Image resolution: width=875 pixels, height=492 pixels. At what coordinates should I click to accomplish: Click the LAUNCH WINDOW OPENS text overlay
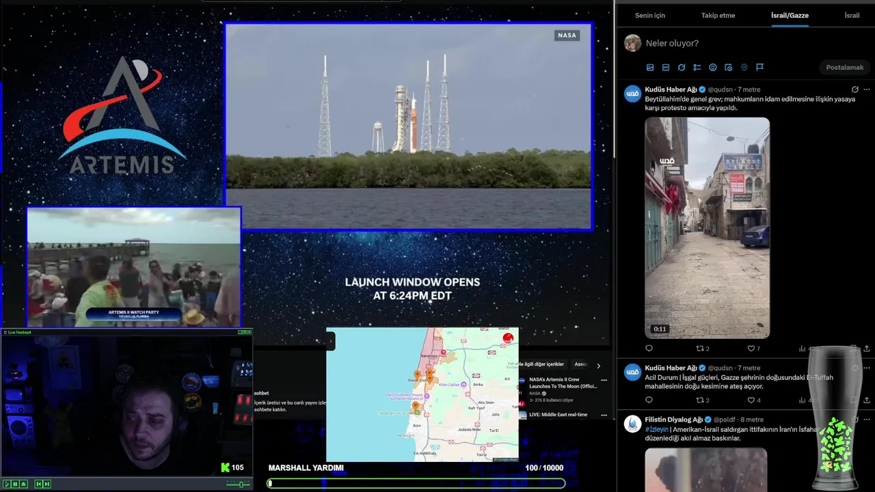[412, 288]
